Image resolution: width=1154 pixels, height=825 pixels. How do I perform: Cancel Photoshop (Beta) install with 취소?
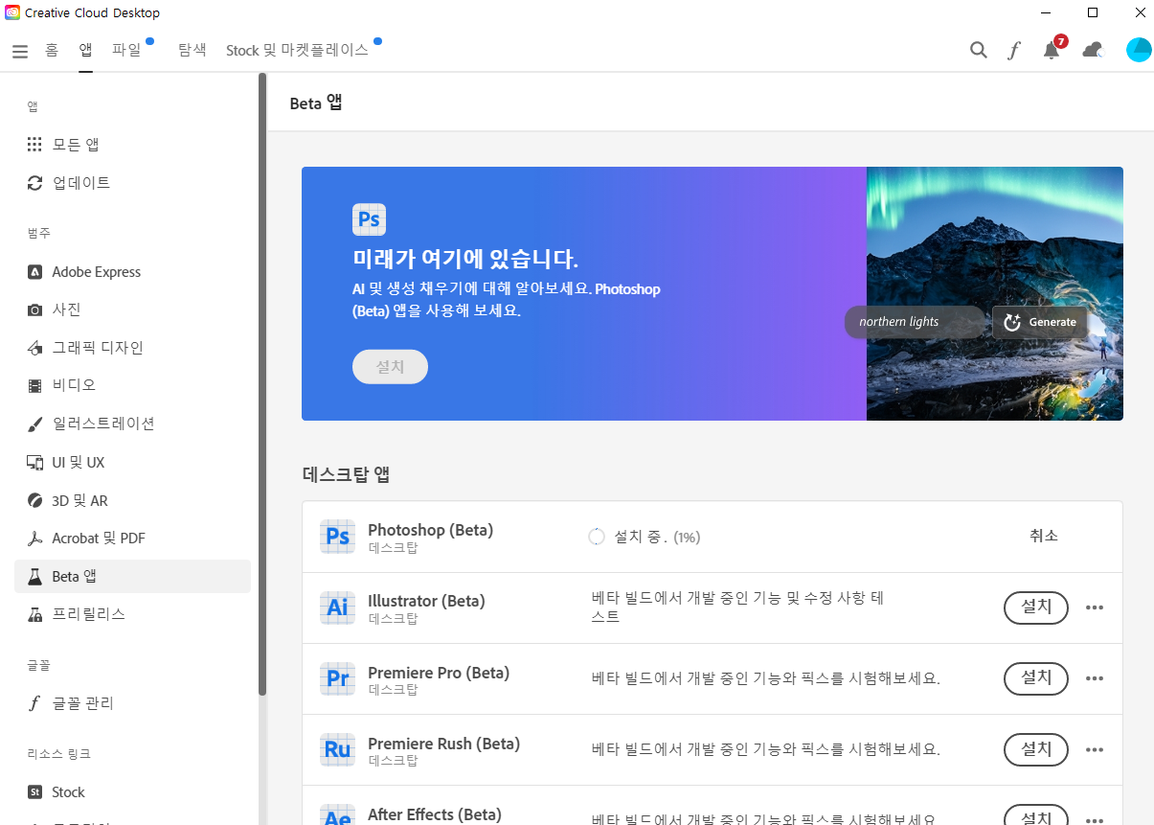[1043, 536]
